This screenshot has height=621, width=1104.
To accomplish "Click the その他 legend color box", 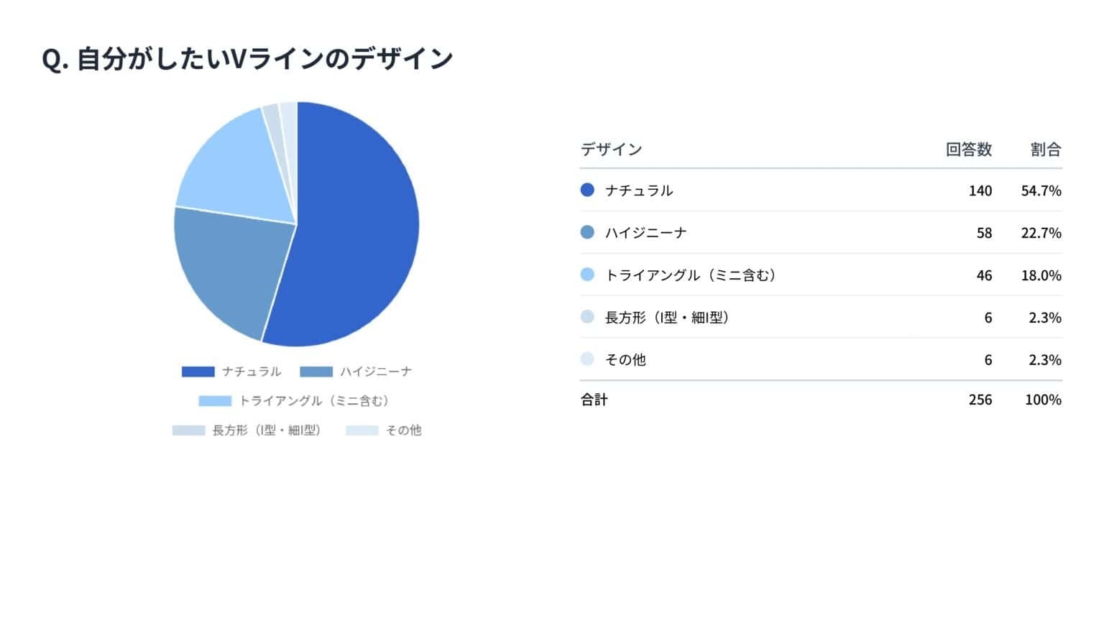I will pyautogui.click(x=362, y=431).
